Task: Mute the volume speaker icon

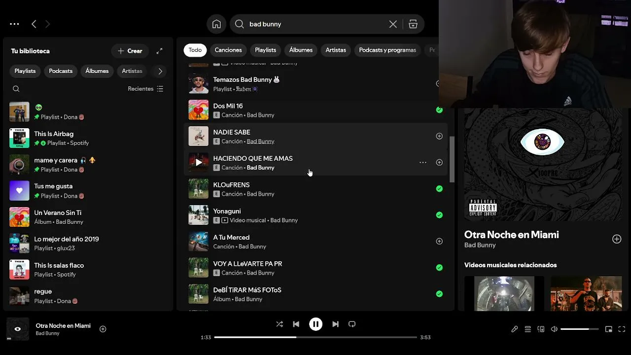Action: click(x=554, y=329)
